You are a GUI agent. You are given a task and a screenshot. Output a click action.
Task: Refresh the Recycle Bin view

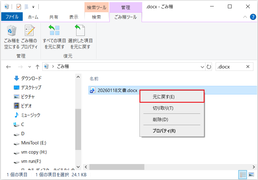pyautogui.click(x=209, y=67)
